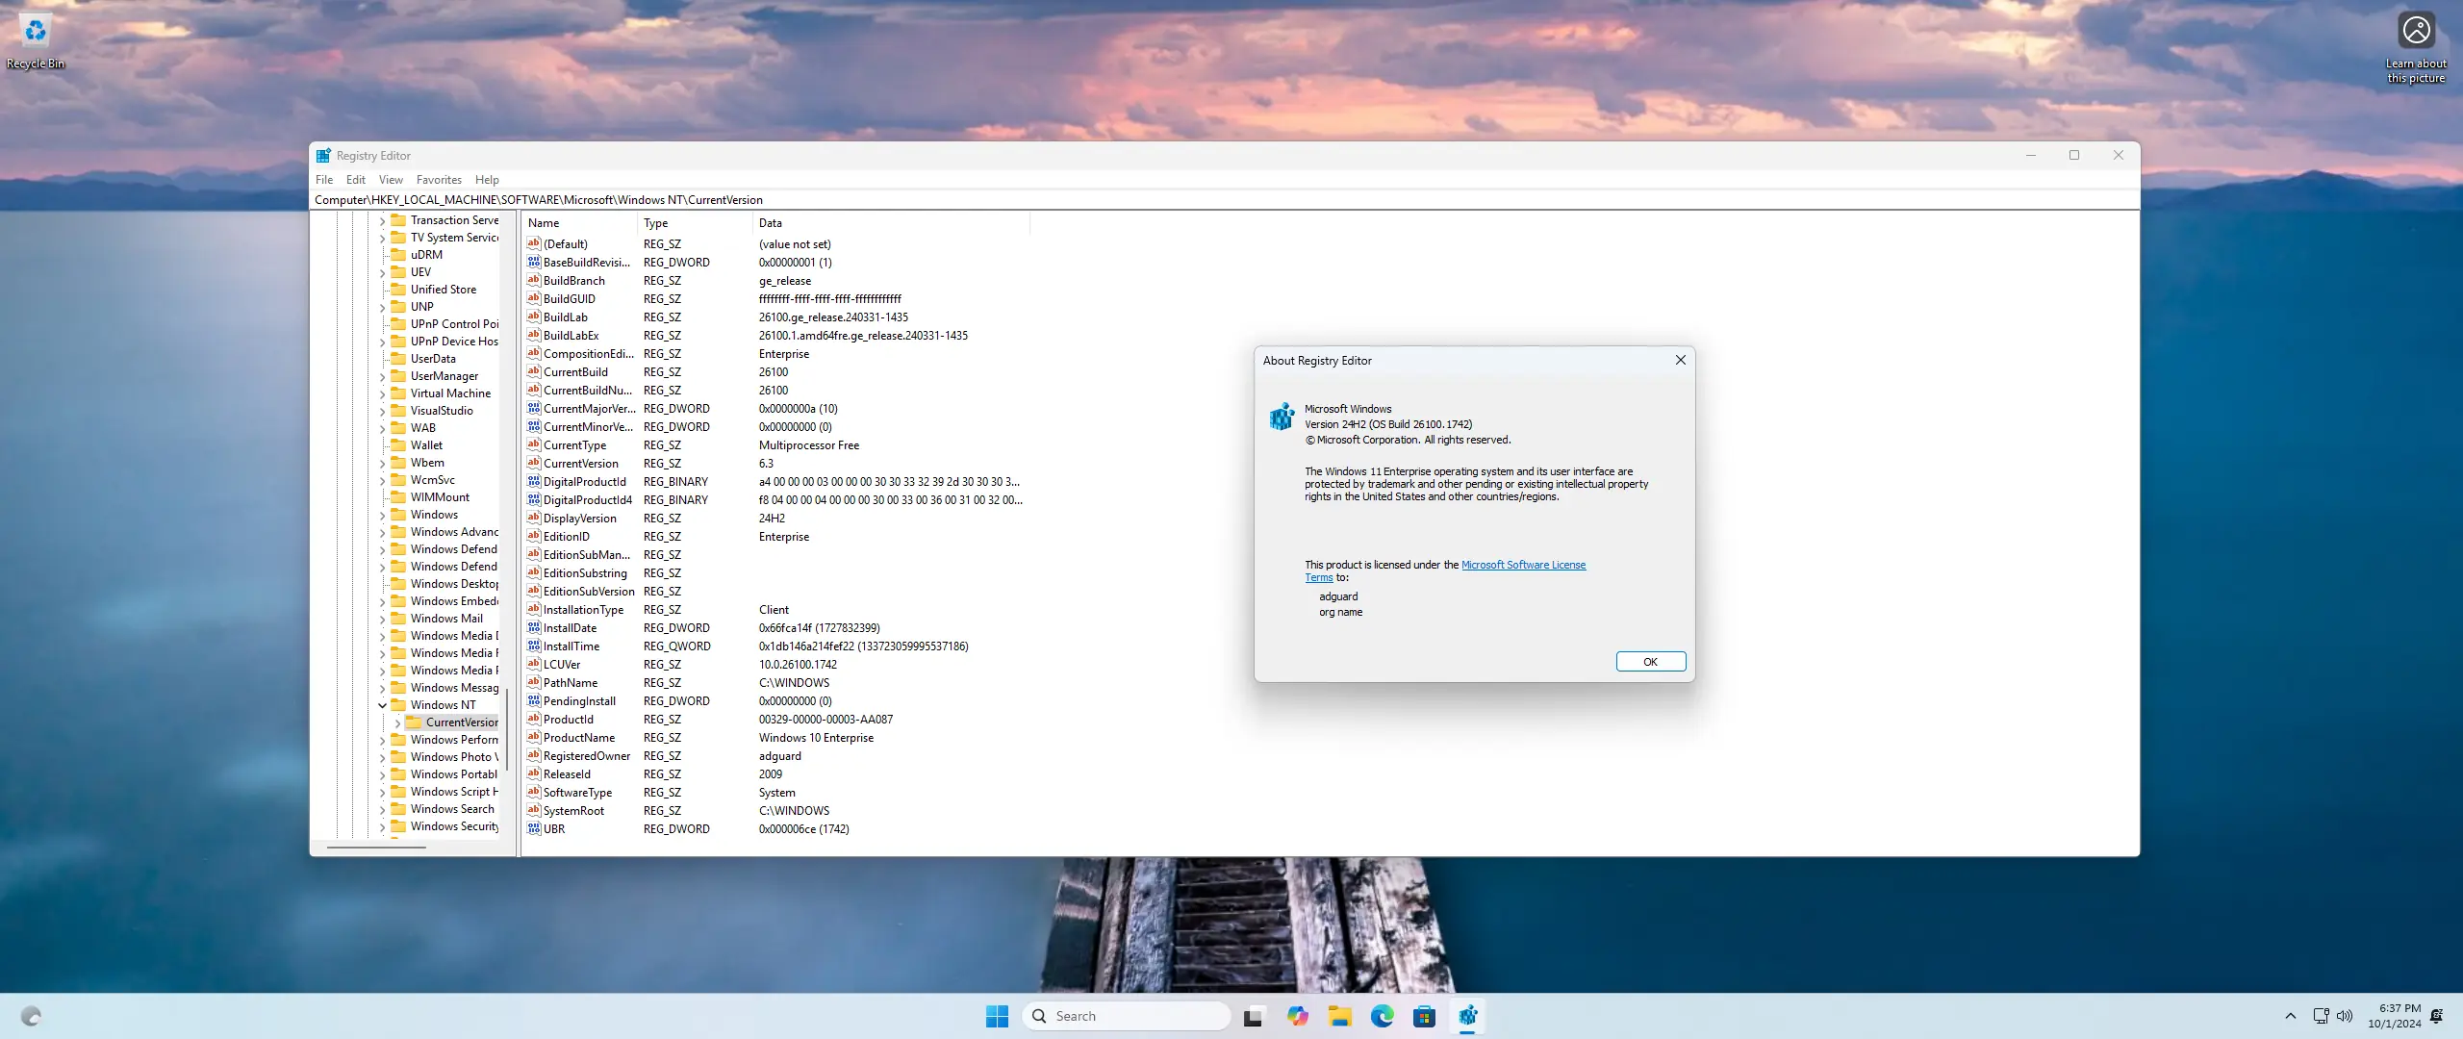This screenshot has width=2463, height=1039.
Task: Click the 'Learn about this picture' icon
Action: point(2416,32)
